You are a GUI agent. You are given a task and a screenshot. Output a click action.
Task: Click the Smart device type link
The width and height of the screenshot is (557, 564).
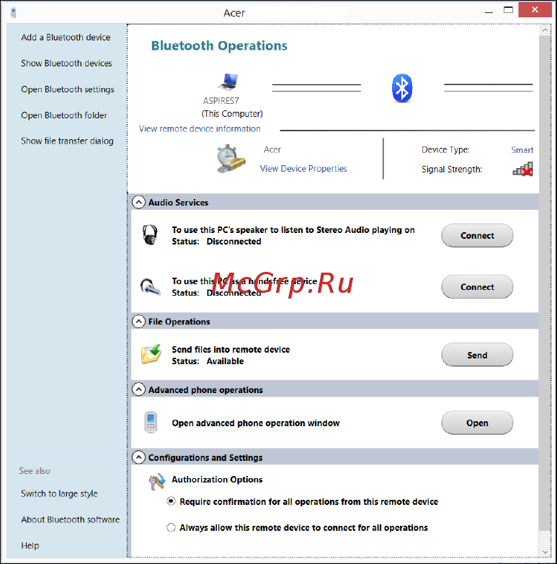[x=522, y=149]
